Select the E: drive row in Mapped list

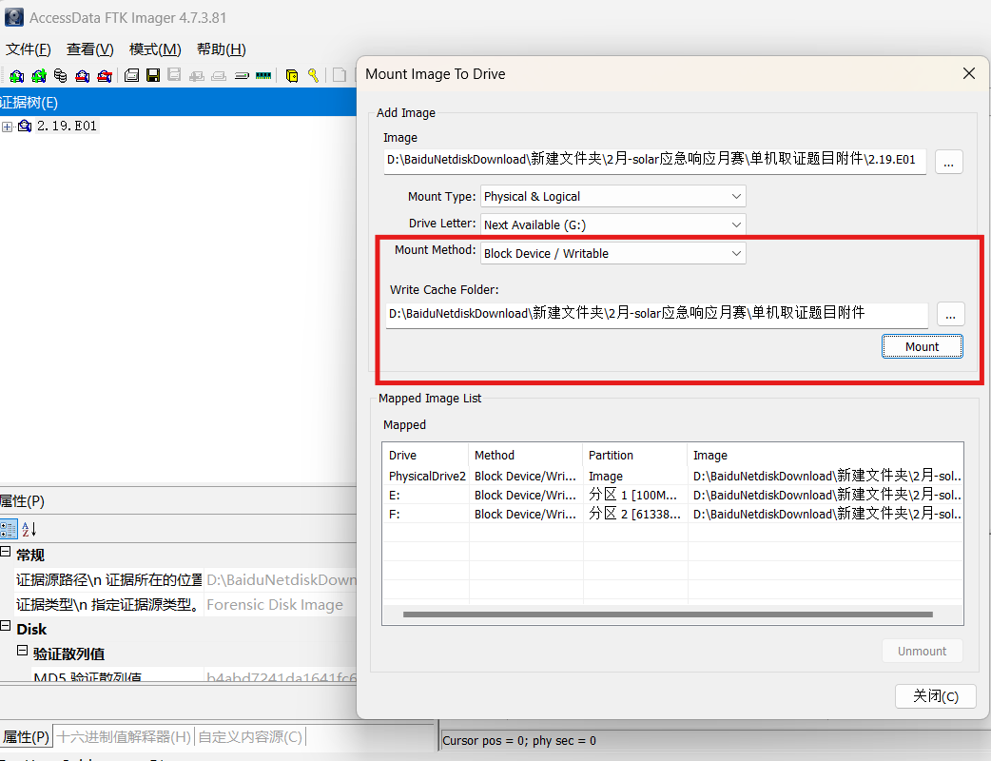pos(673,495)
